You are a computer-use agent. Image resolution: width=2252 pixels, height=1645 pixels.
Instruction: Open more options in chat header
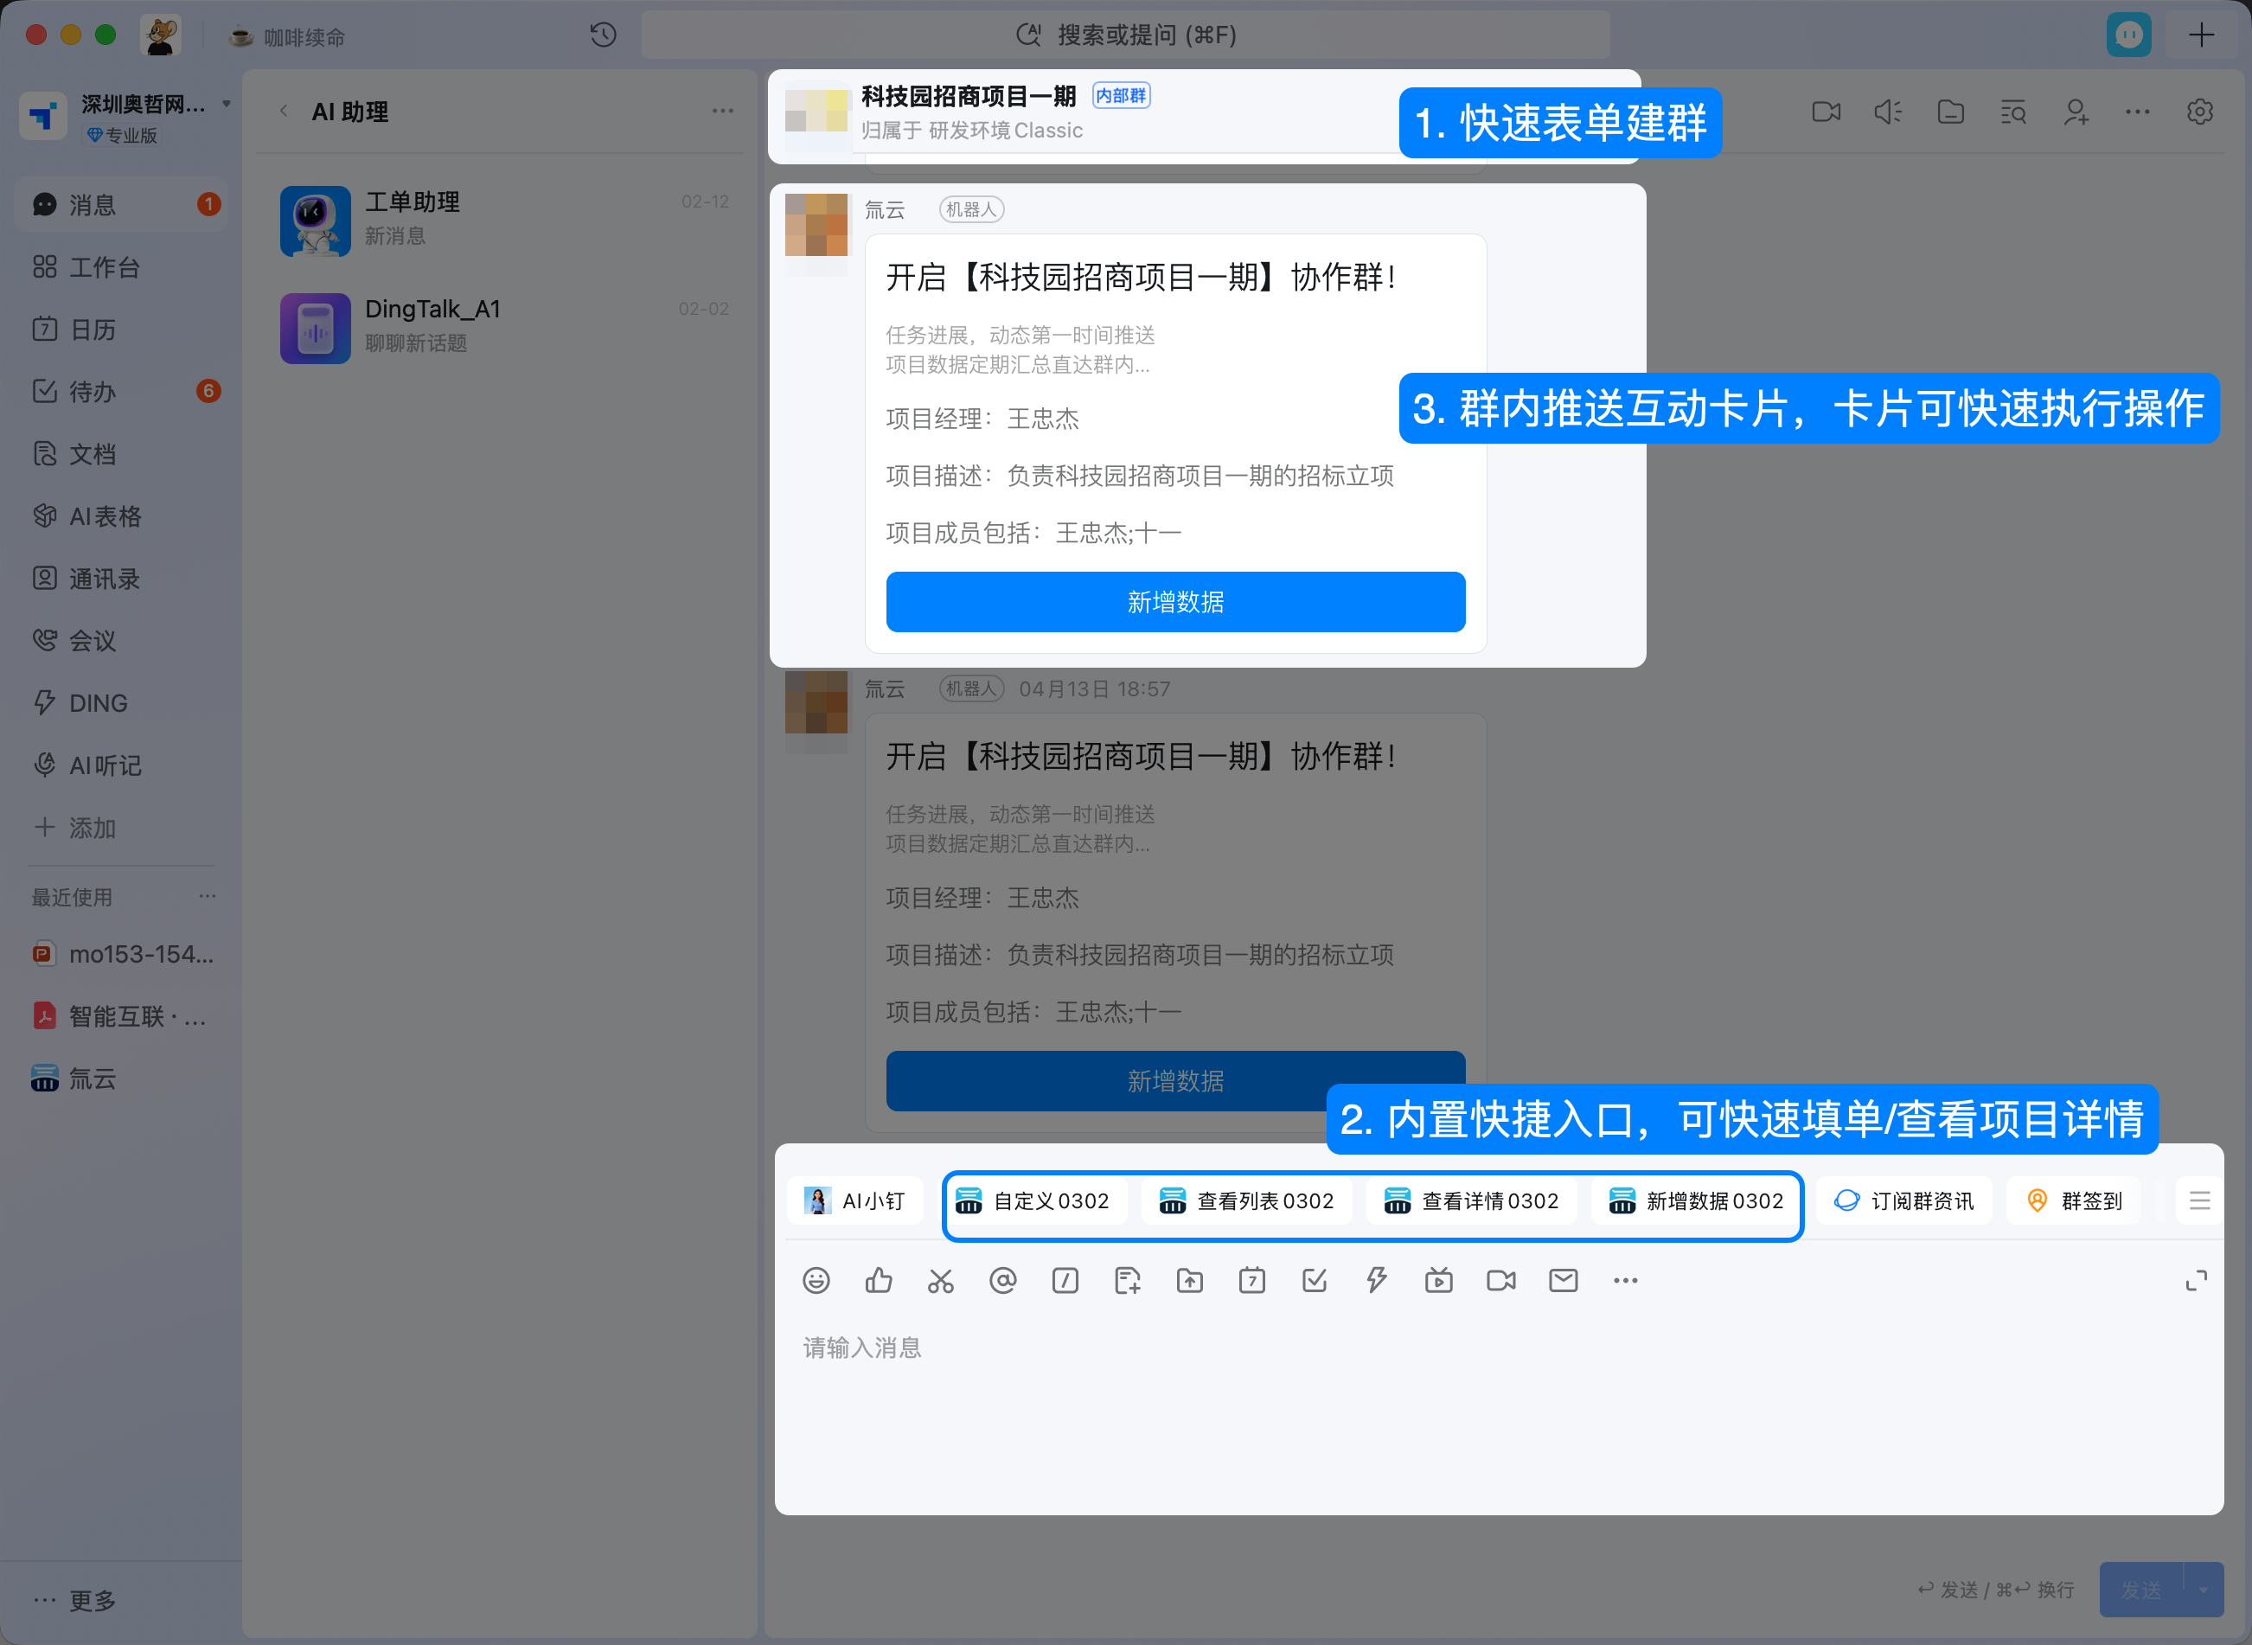click(2138, 112)
